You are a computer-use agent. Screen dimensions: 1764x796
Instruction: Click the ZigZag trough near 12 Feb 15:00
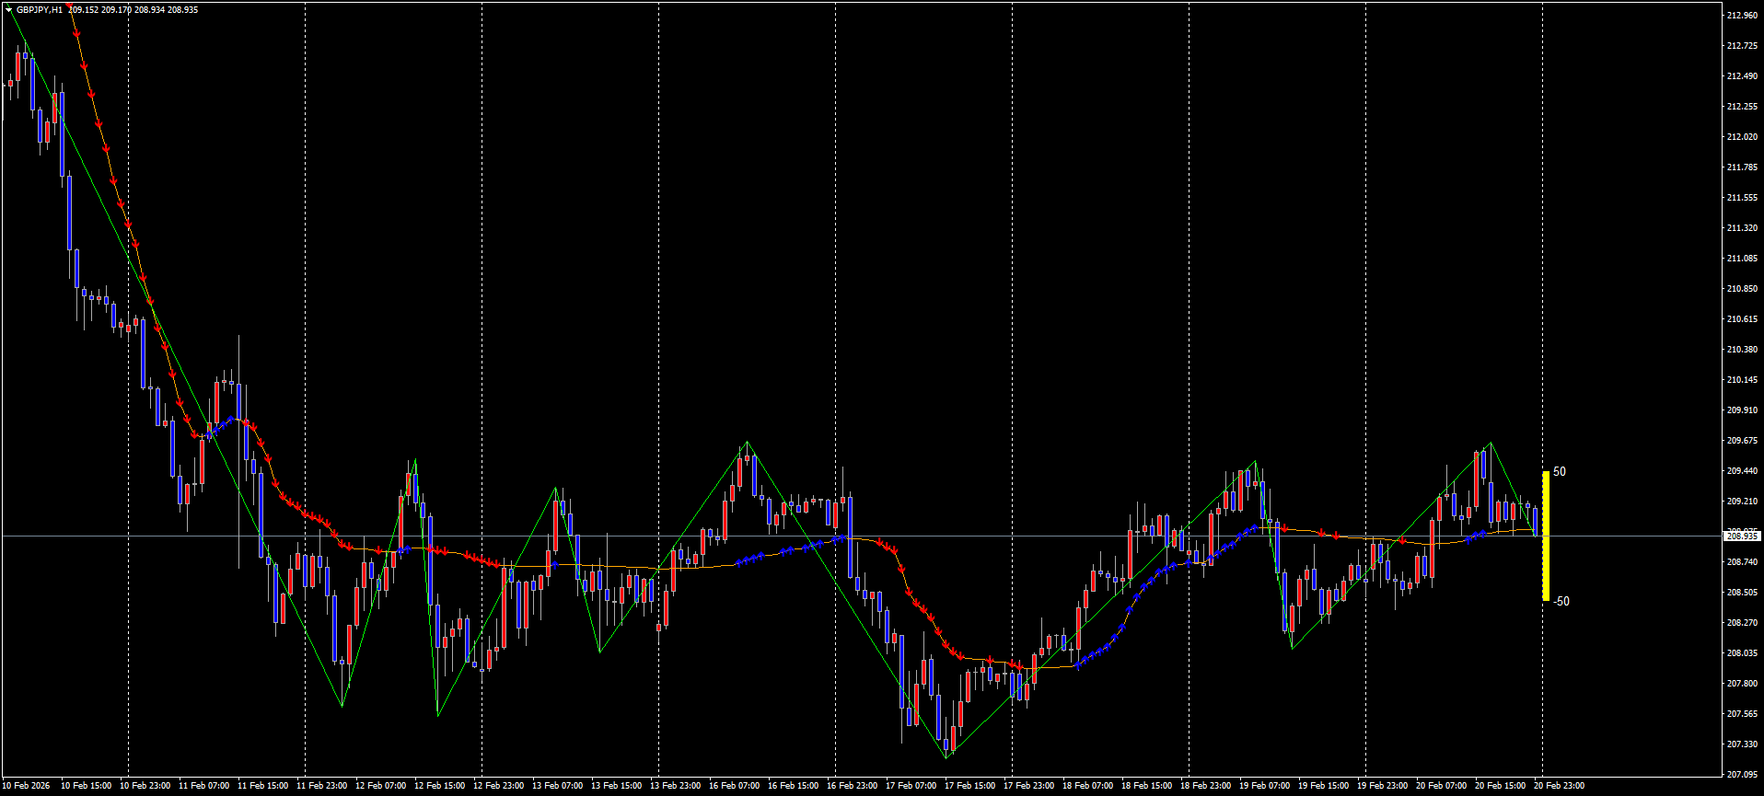[x=437, y=715]
